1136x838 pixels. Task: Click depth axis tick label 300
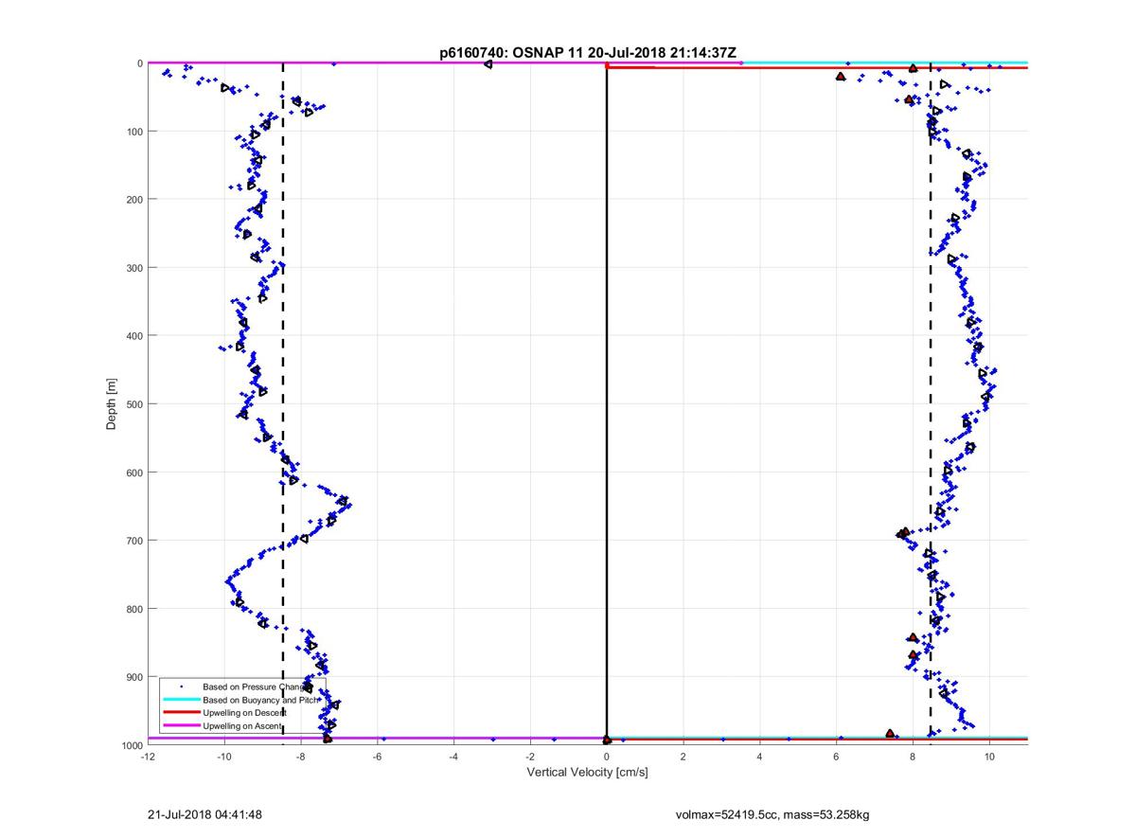pos(133,267)
